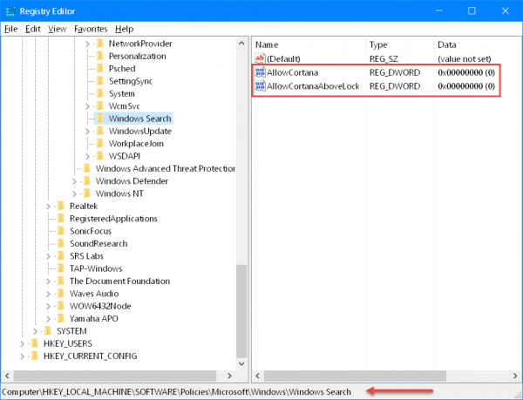523x400 pixels.
Task: Click the tree pane scroll up arrow
Action: click(241, 43)
